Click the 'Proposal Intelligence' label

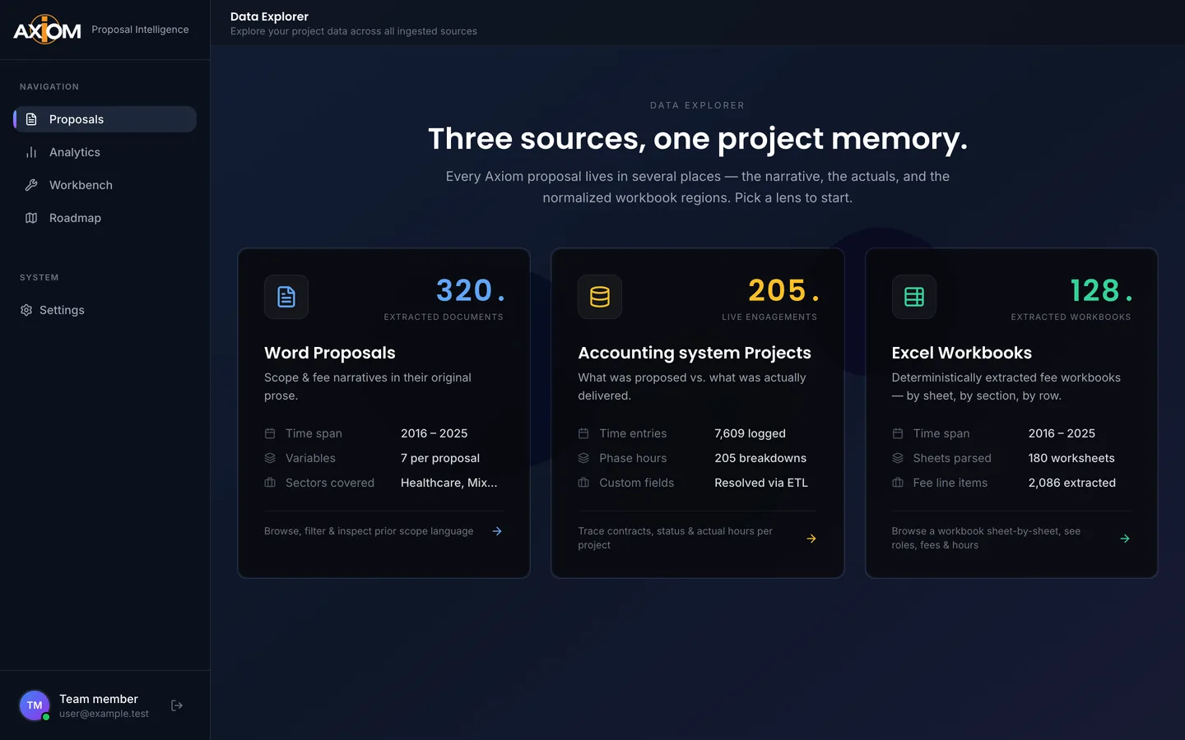tap(140, 30)
